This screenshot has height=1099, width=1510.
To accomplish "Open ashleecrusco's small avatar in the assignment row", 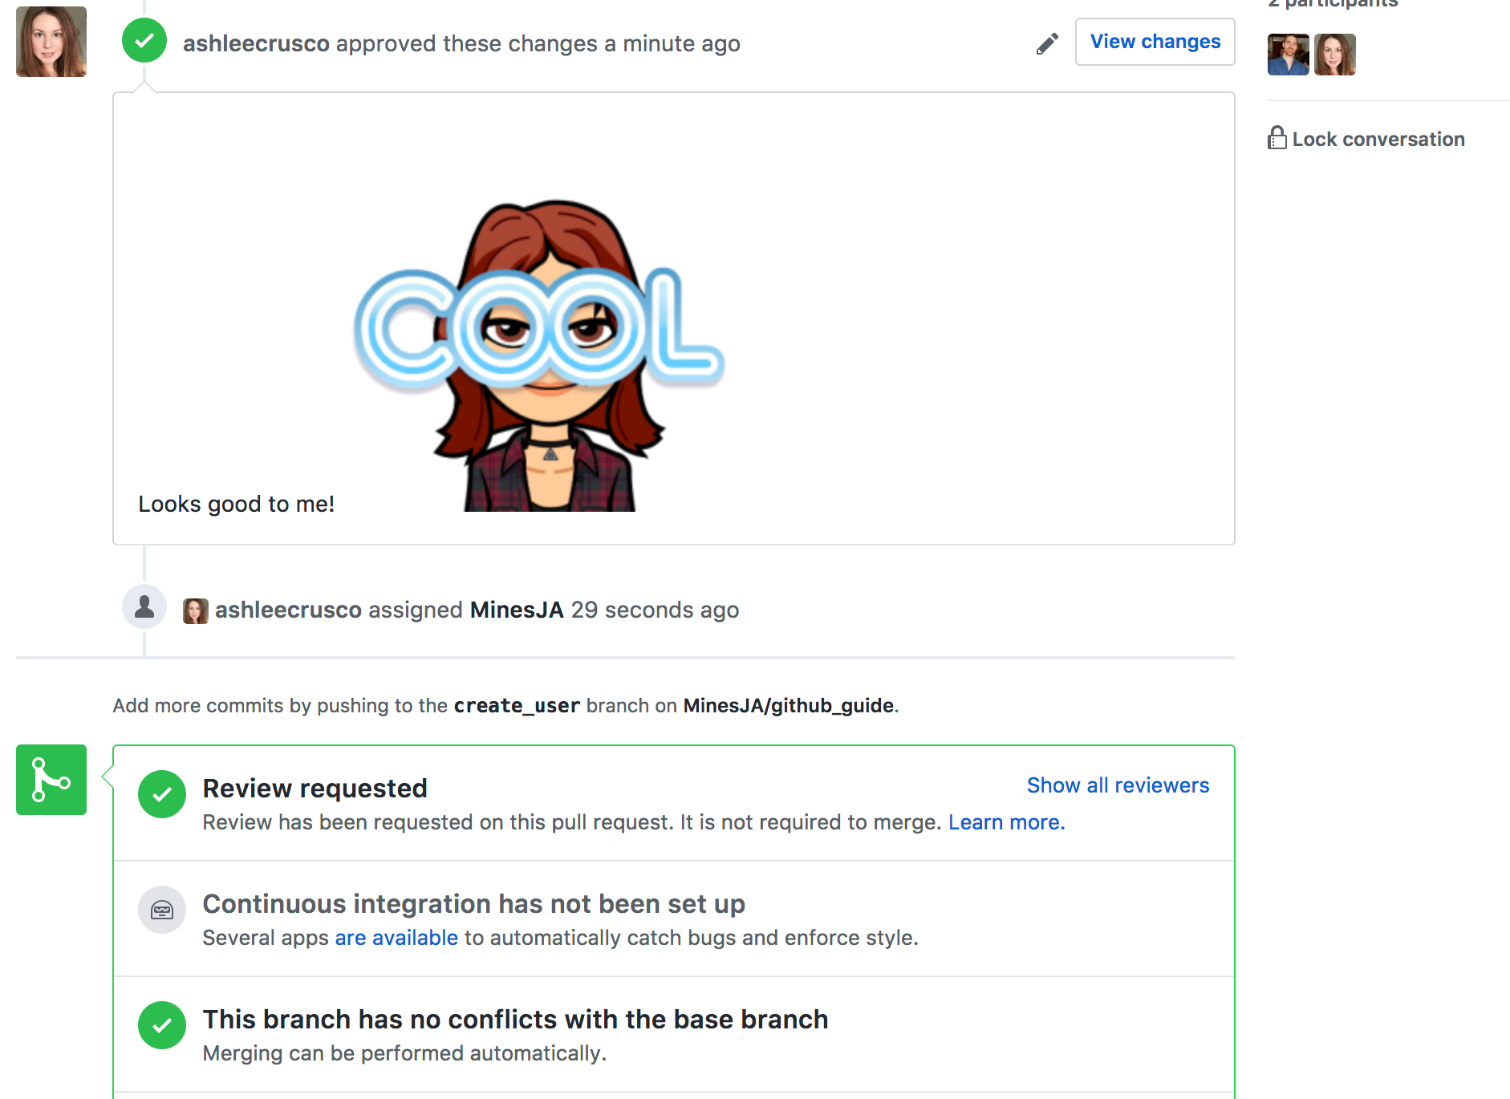I will pyautogui.click(x=195, y=610).
